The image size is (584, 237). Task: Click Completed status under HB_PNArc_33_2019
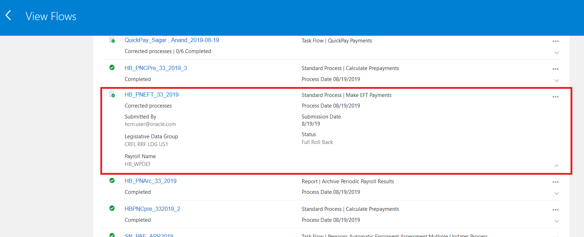click(138, 192)
